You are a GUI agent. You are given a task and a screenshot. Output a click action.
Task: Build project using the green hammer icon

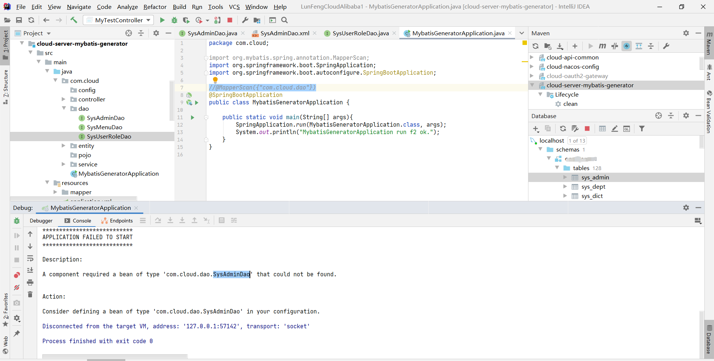74,20
